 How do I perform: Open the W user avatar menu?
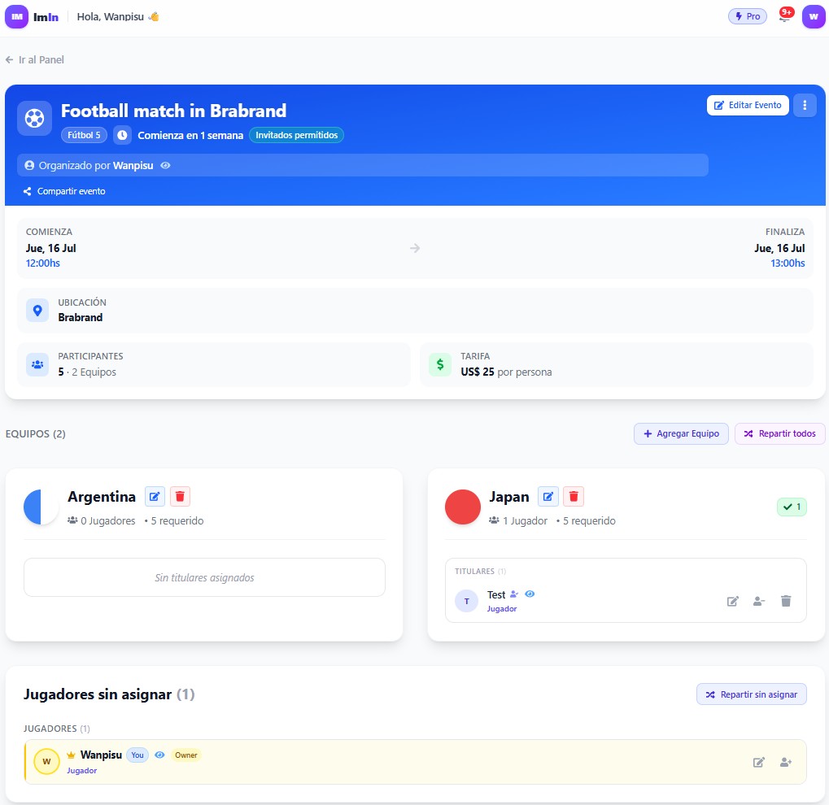(x=814, y=16)
